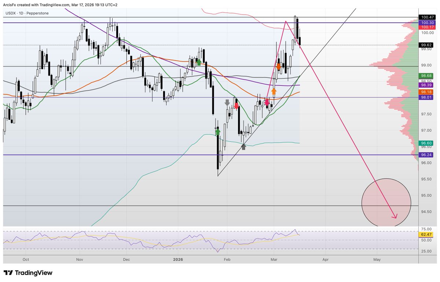The width and height of the screenshot is (440, 282).
Task: Click green up-arrow signal on late-January sell-off candle
Action: pyautogui.click(x=217, y=131)
